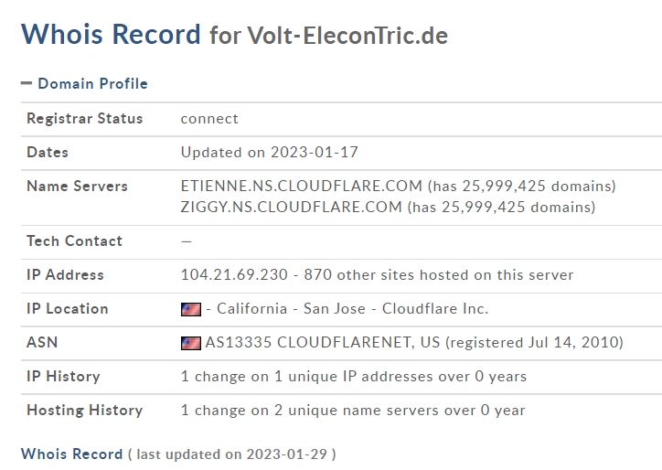The width and height of the screenshot is (662, 470).
Task: View IP History change details
Action: point(354,376)
